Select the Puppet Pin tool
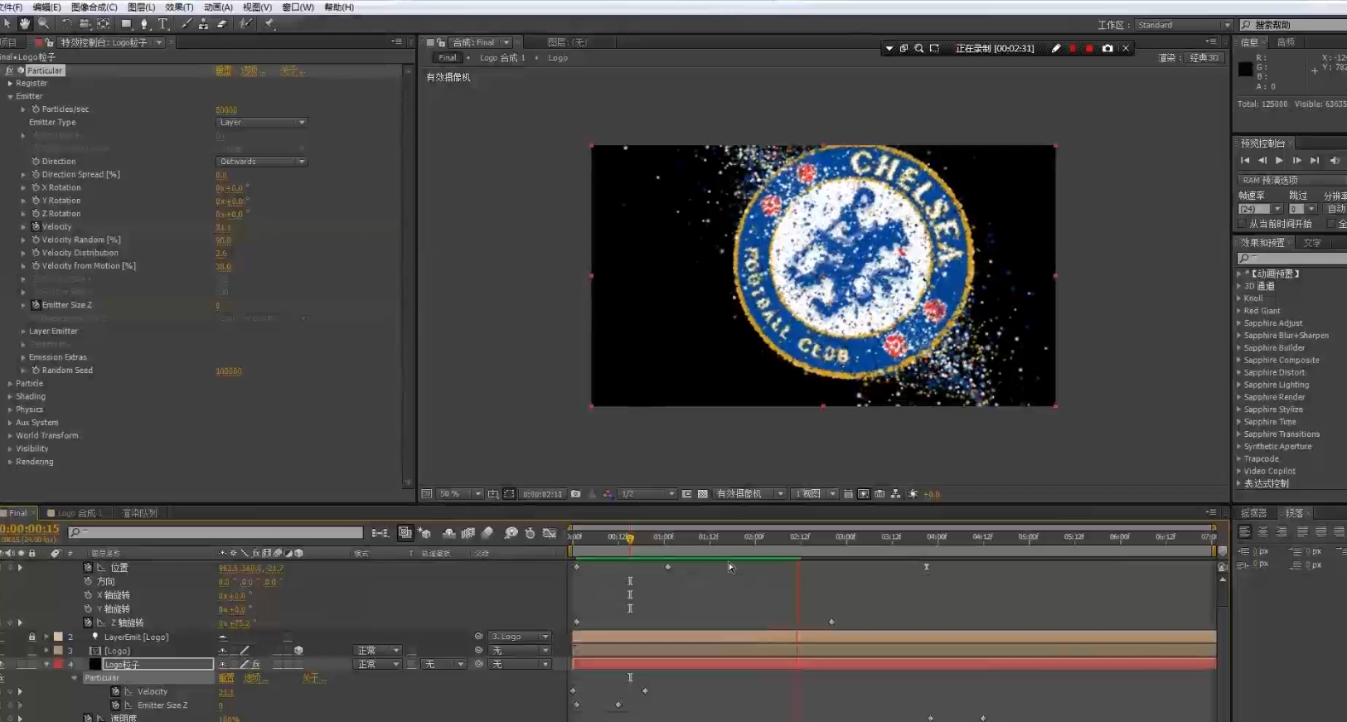Image resolution: width=1347 pixels, height=722 pixels. click(269, 24)
